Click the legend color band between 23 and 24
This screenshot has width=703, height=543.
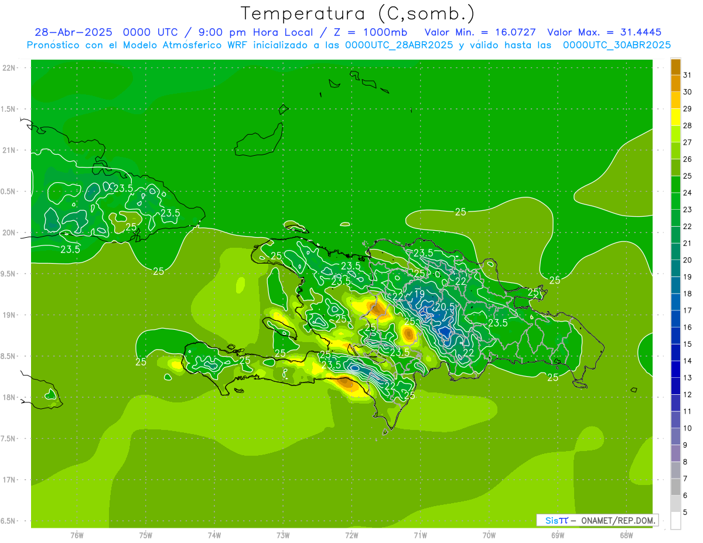pos(675,201)
